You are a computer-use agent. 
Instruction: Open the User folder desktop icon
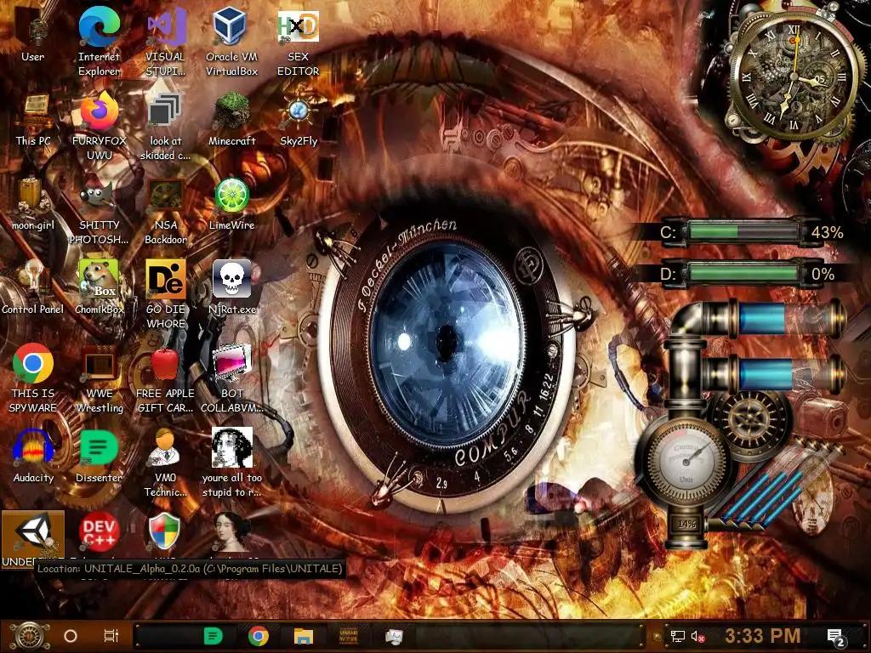(33, 34)
